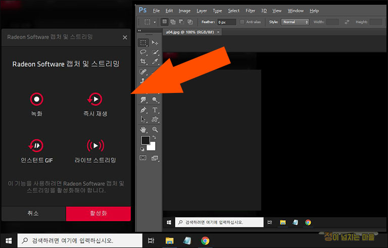Open the View menu
This screenshot has width=388, height=248.
coord(277,11)
